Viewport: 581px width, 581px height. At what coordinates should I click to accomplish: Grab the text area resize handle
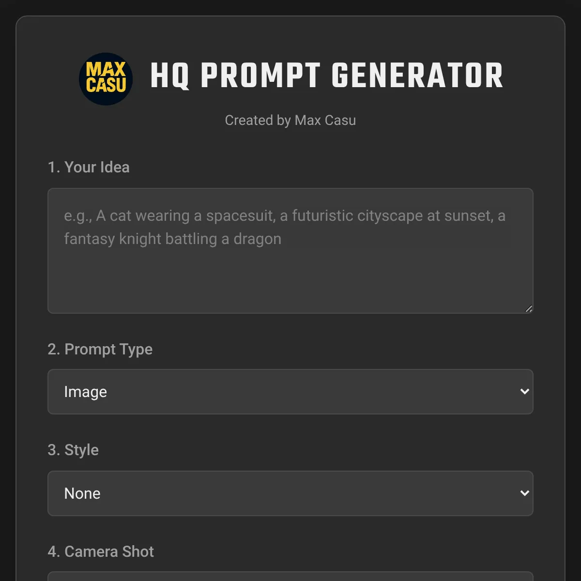(x=529, y=309)
